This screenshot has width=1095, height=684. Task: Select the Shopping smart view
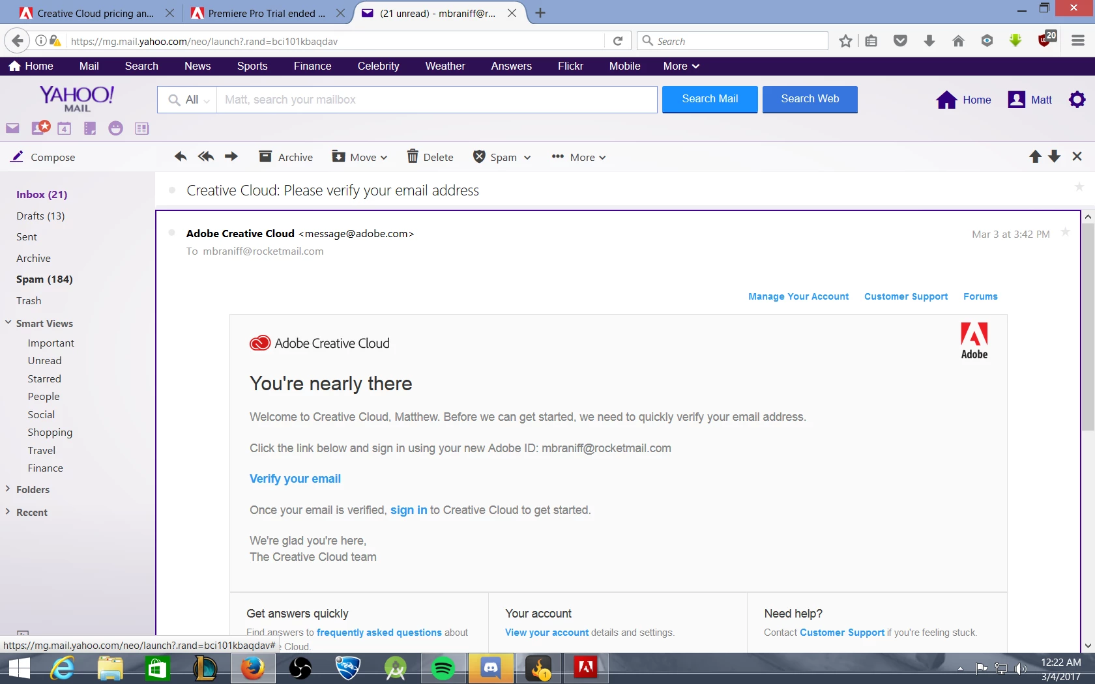pyautogui.click(x=50, y=432)
